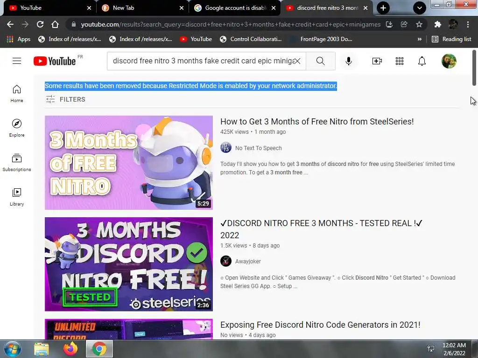Click the network tray icon

pyautogui.click(x=431, y=349)
